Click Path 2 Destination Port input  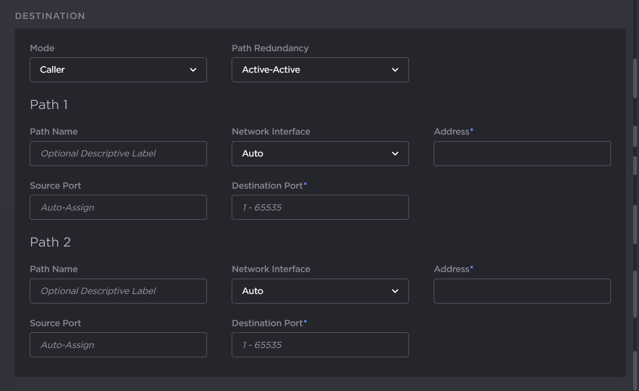pyautogui.click(x=320, y=345)
